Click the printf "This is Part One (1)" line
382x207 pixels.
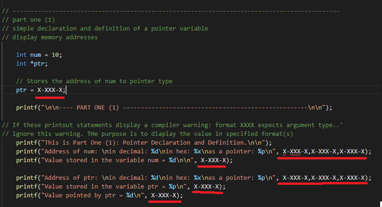pyautogui.click(x=144, y=143)
